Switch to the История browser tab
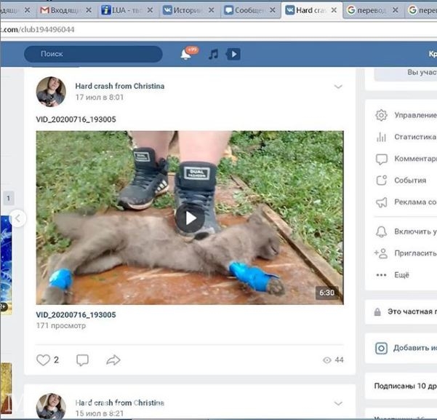Viewport: 437px width, 420px height. click(x=188, y=10)
